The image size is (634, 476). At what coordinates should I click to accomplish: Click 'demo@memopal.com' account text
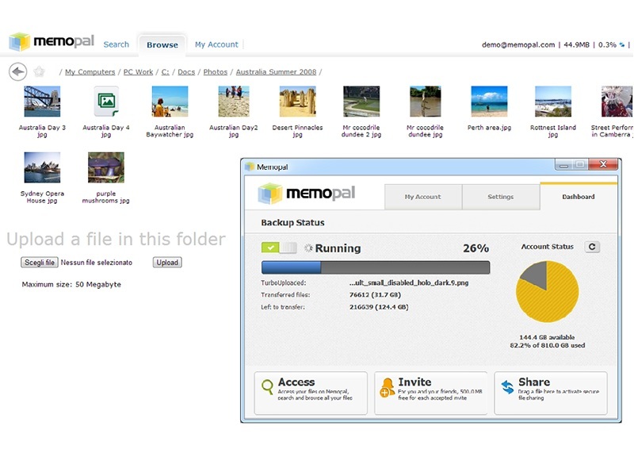518,44
